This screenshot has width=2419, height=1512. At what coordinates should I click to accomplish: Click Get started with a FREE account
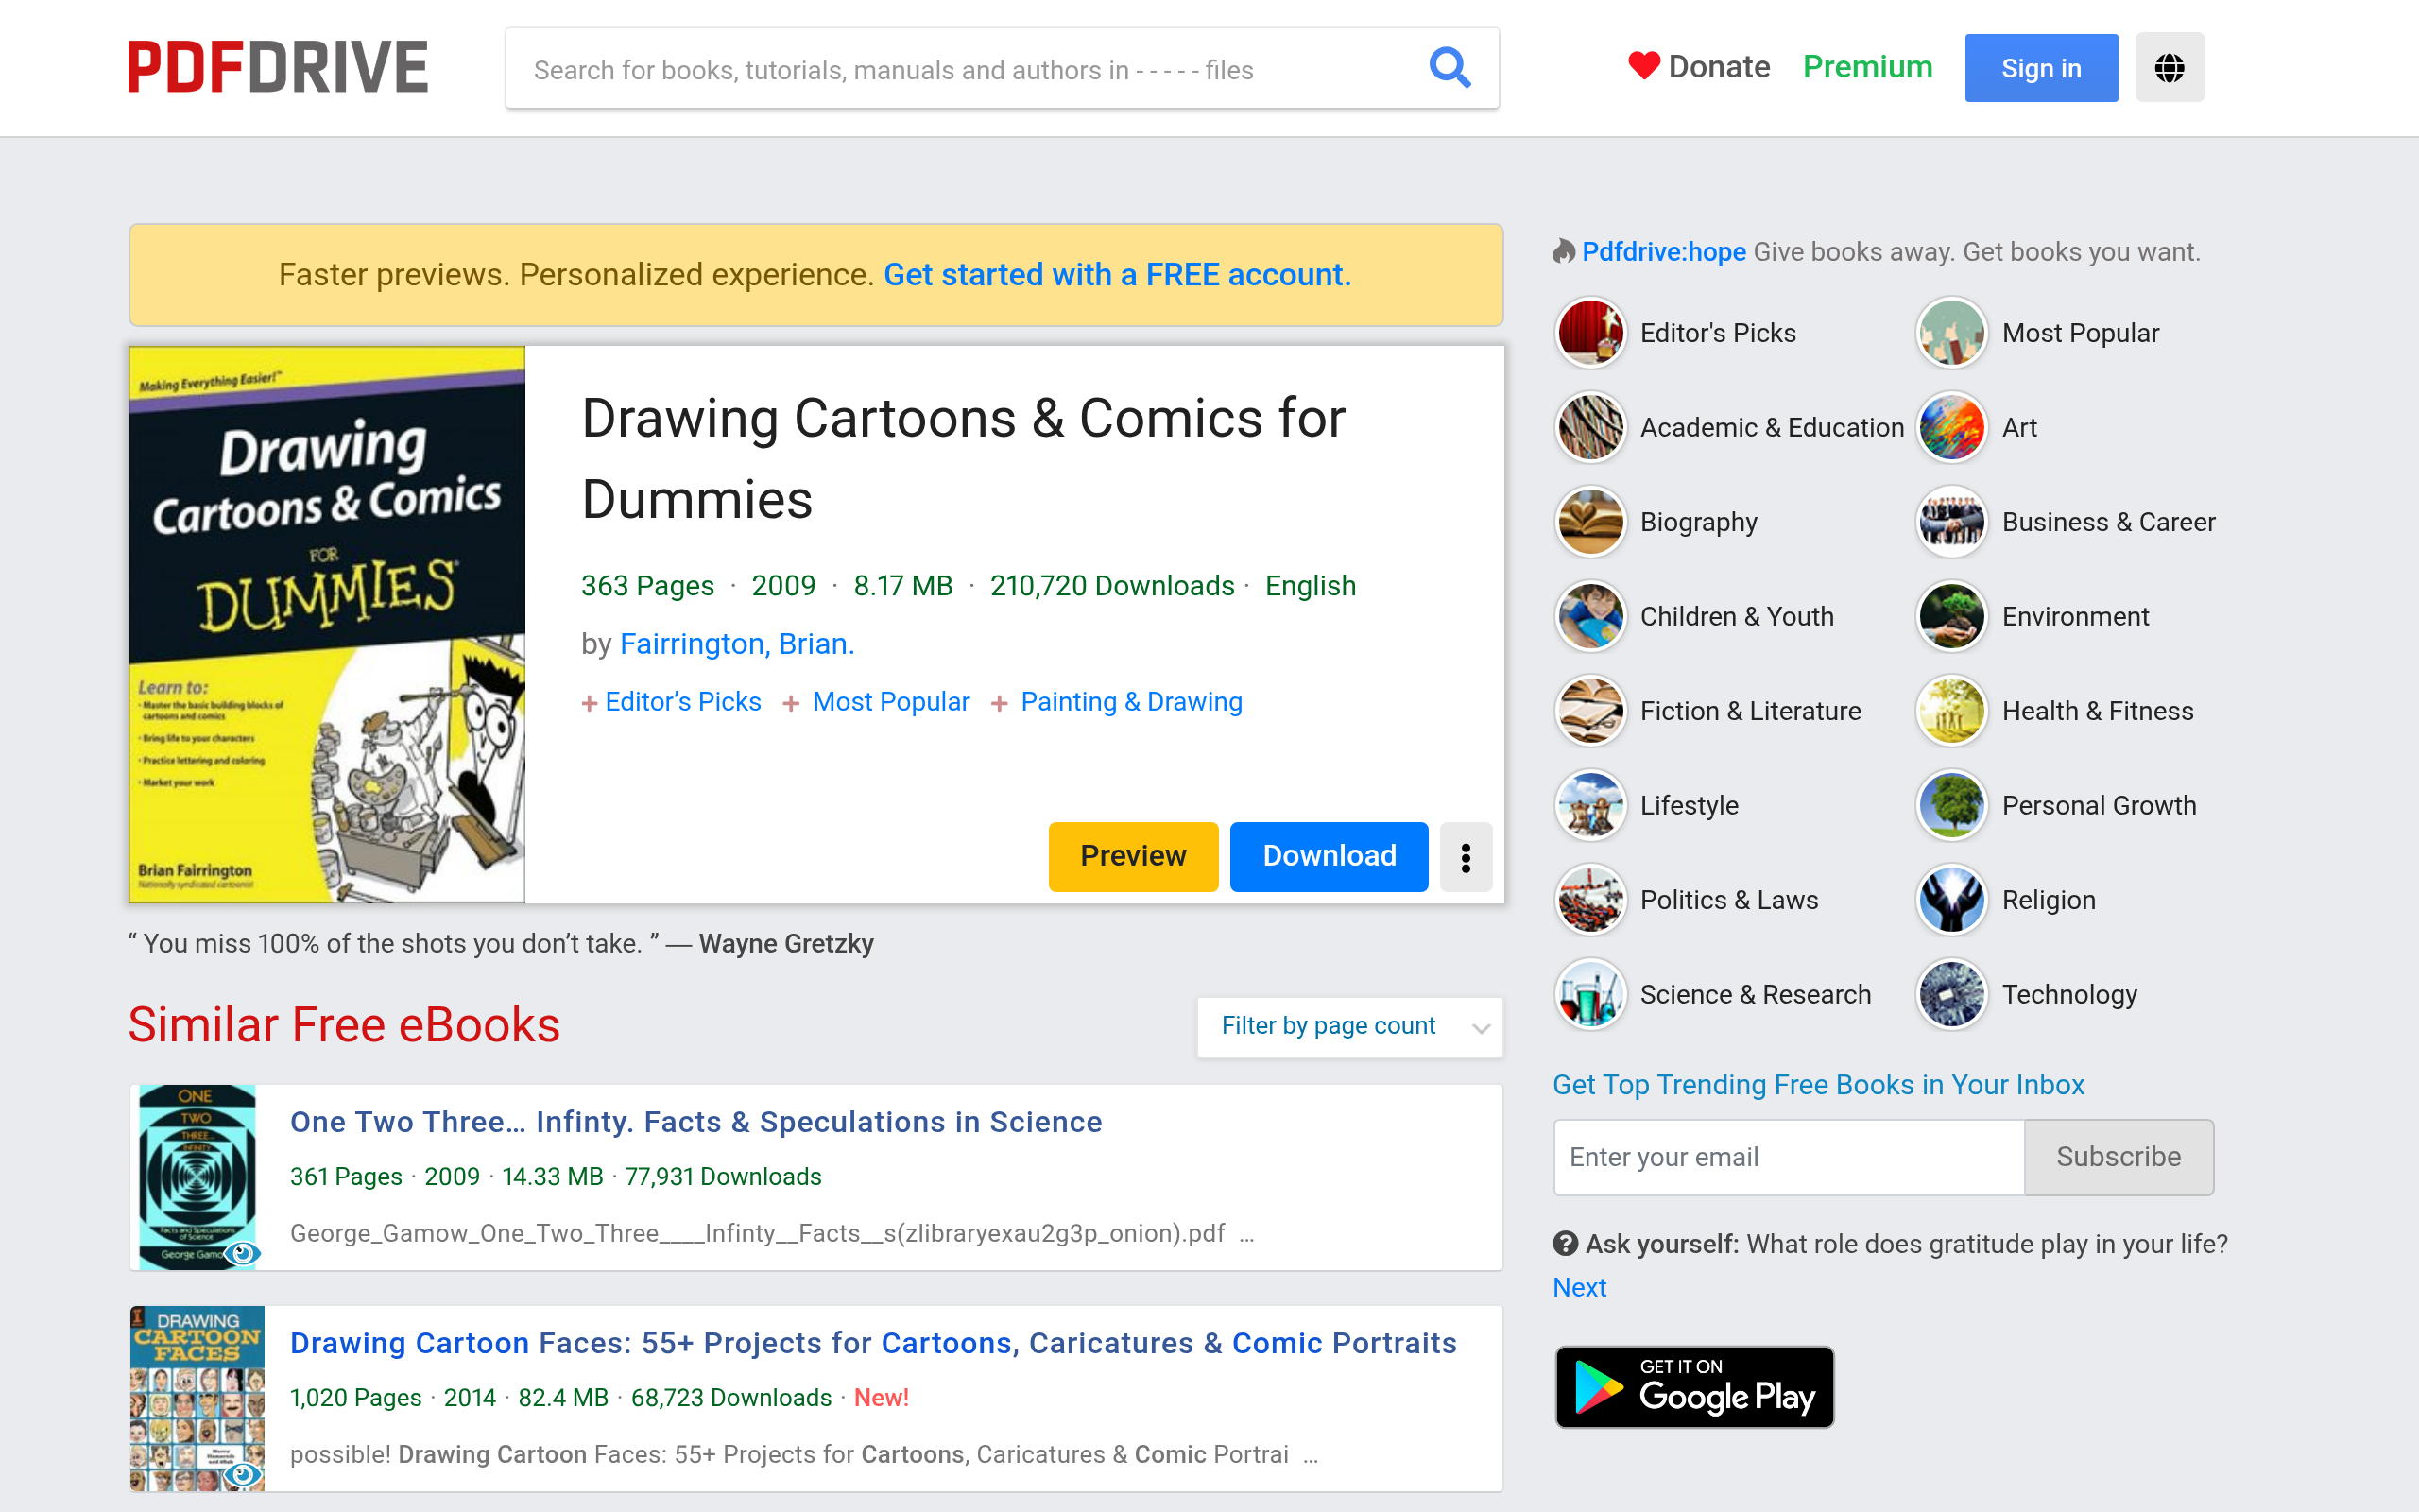(1117, 275)
